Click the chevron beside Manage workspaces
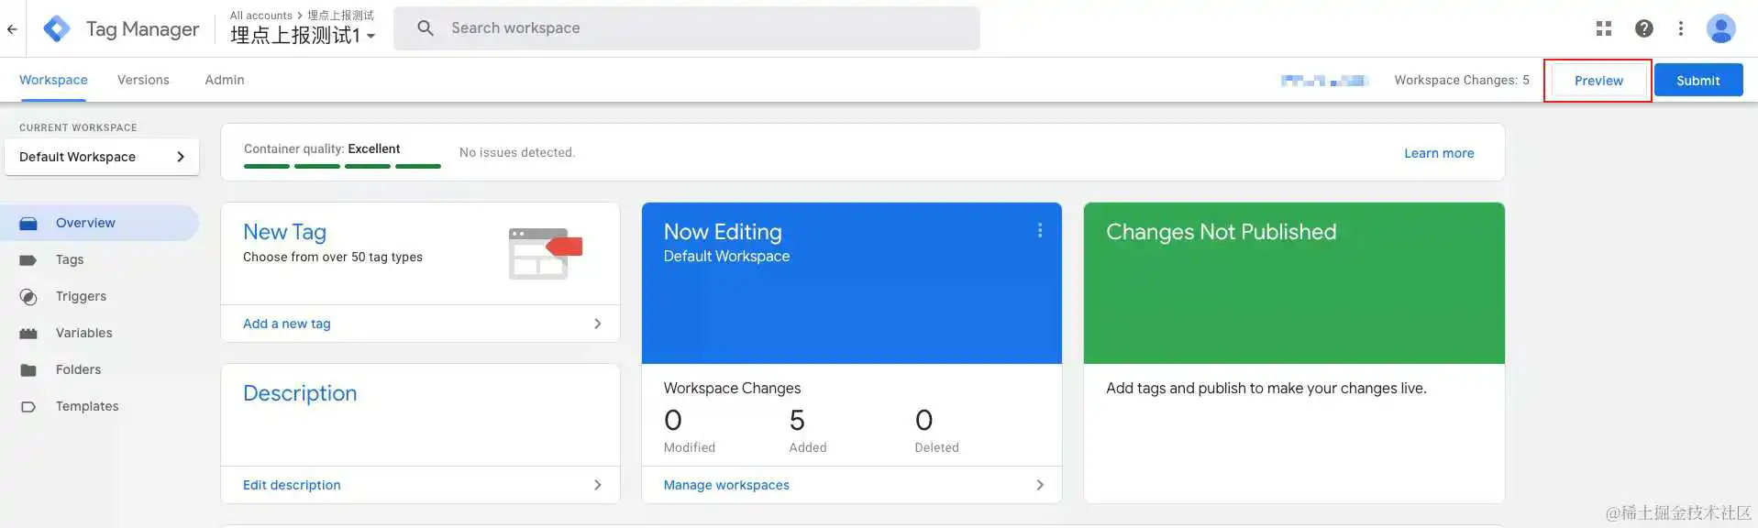 point(1040,485)
